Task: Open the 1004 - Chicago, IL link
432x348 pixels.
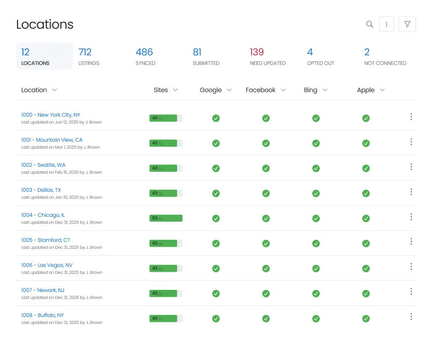Action: point(43,215)
